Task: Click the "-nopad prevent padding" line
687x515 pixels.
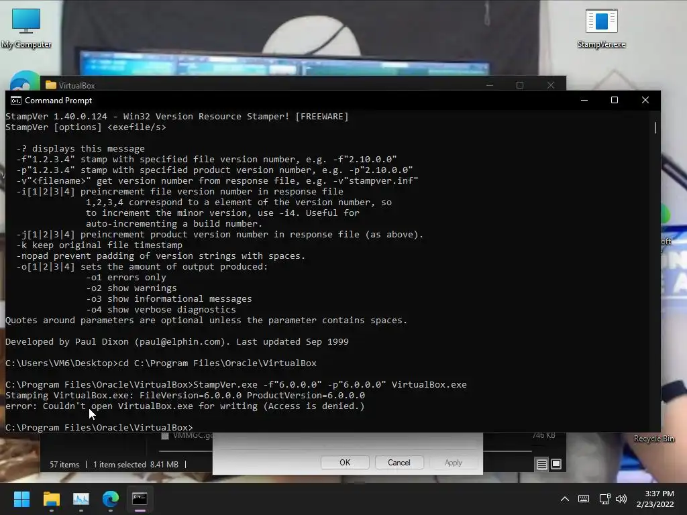Action: (x=161, y=255)
